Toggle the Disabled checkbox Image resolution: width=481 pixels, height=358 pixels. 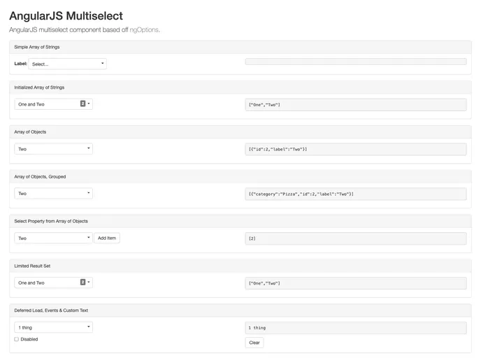coord(17,339)
